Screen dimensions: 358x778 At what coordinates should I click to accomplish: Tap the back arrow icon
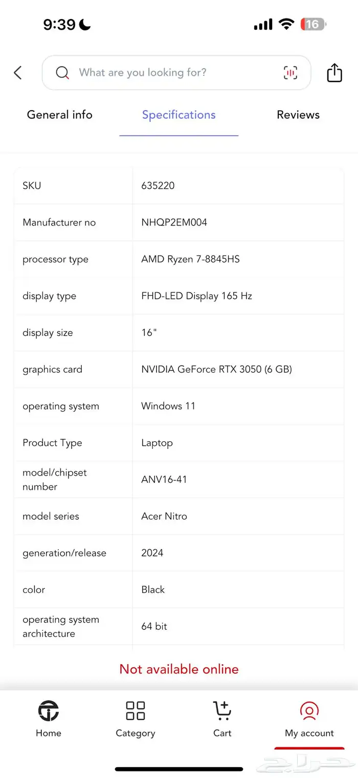click(x=18, y=73)
